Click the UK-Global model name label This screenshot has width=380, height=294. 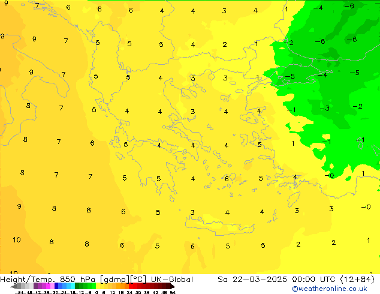tap(172, 280)
